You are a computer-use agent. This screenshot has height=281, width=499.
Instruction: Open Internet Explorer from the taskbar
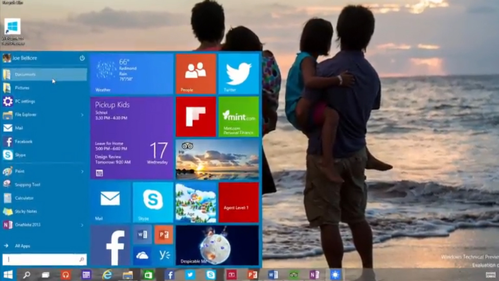pyautogui.click(x=107, y=275)
